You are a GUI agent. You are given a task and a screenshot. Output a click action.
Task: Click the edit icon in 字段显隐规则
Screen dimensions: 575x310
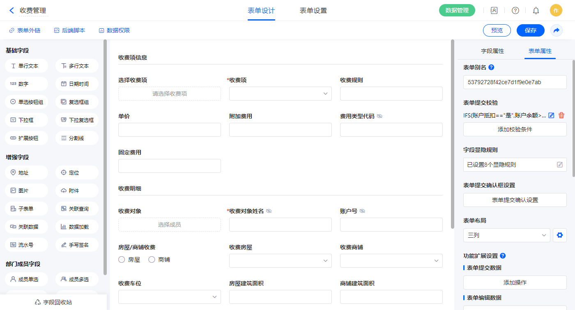559,165
